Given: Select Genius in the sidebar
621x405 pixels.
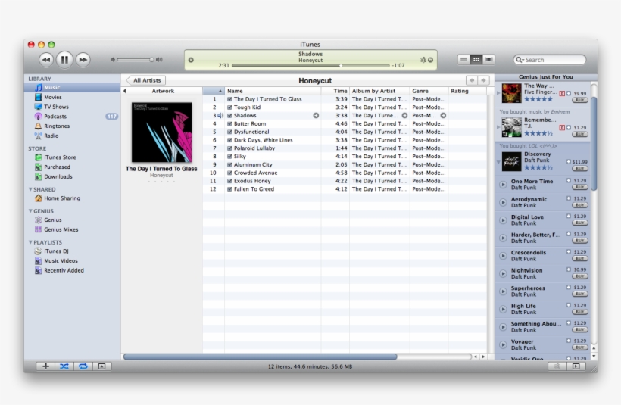Looking at the screenshot, I should click(x=72, y=220).
